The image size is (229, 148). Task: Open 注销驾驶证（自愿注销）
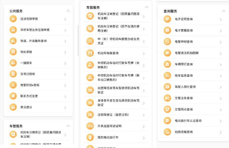113,115
